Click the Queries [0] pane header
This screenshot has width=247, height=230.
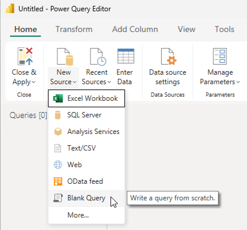coord(28,115)
